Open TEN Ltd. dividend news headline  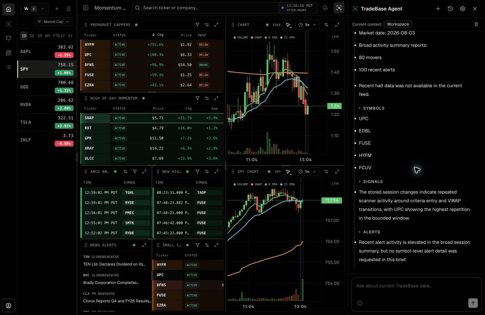pos(114,264)
